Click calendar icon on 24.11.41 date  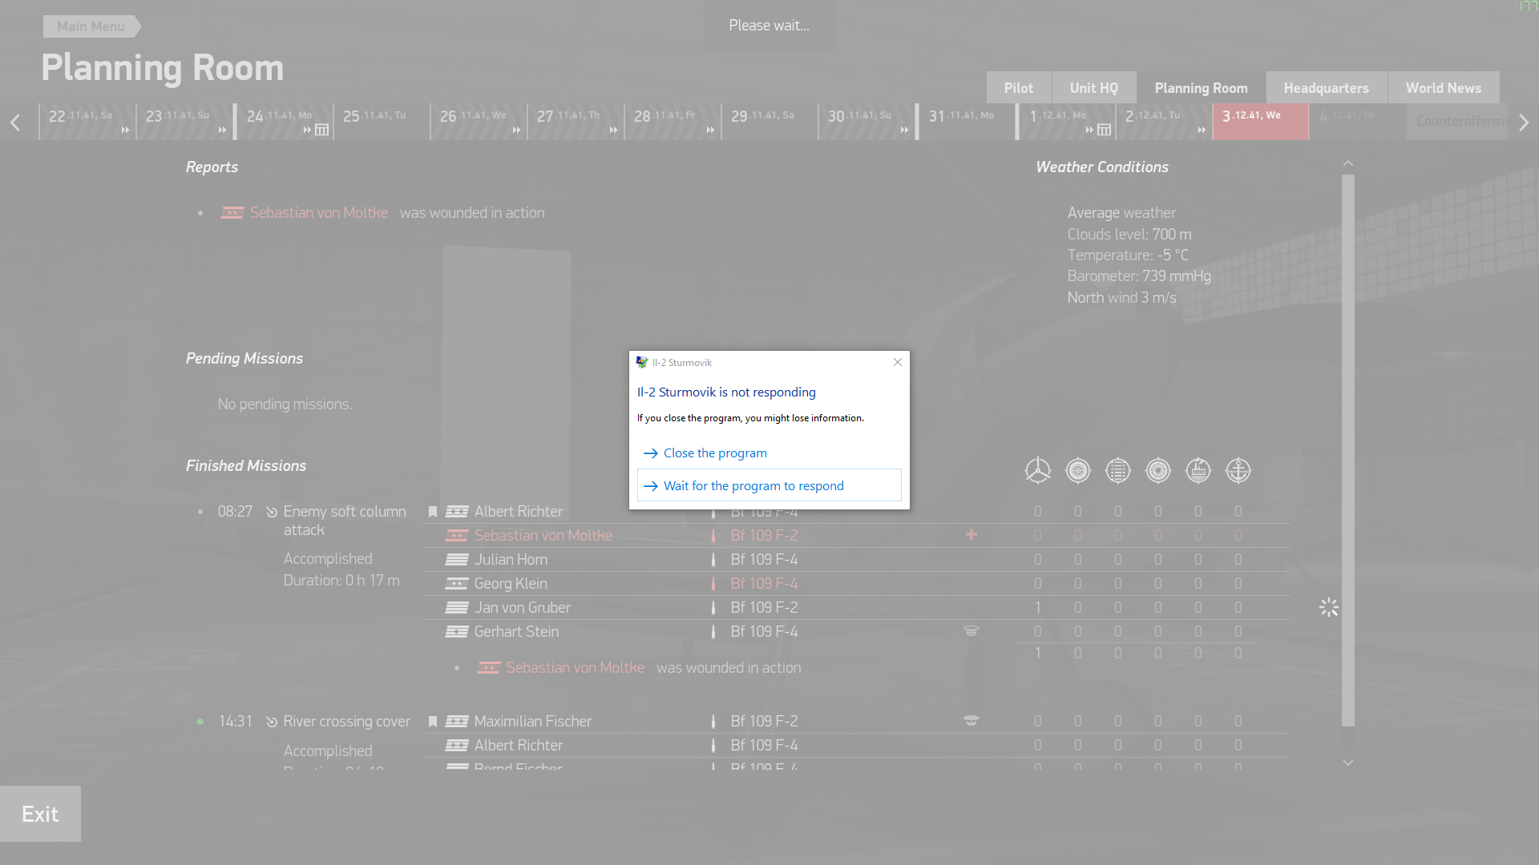click(321, 130)
